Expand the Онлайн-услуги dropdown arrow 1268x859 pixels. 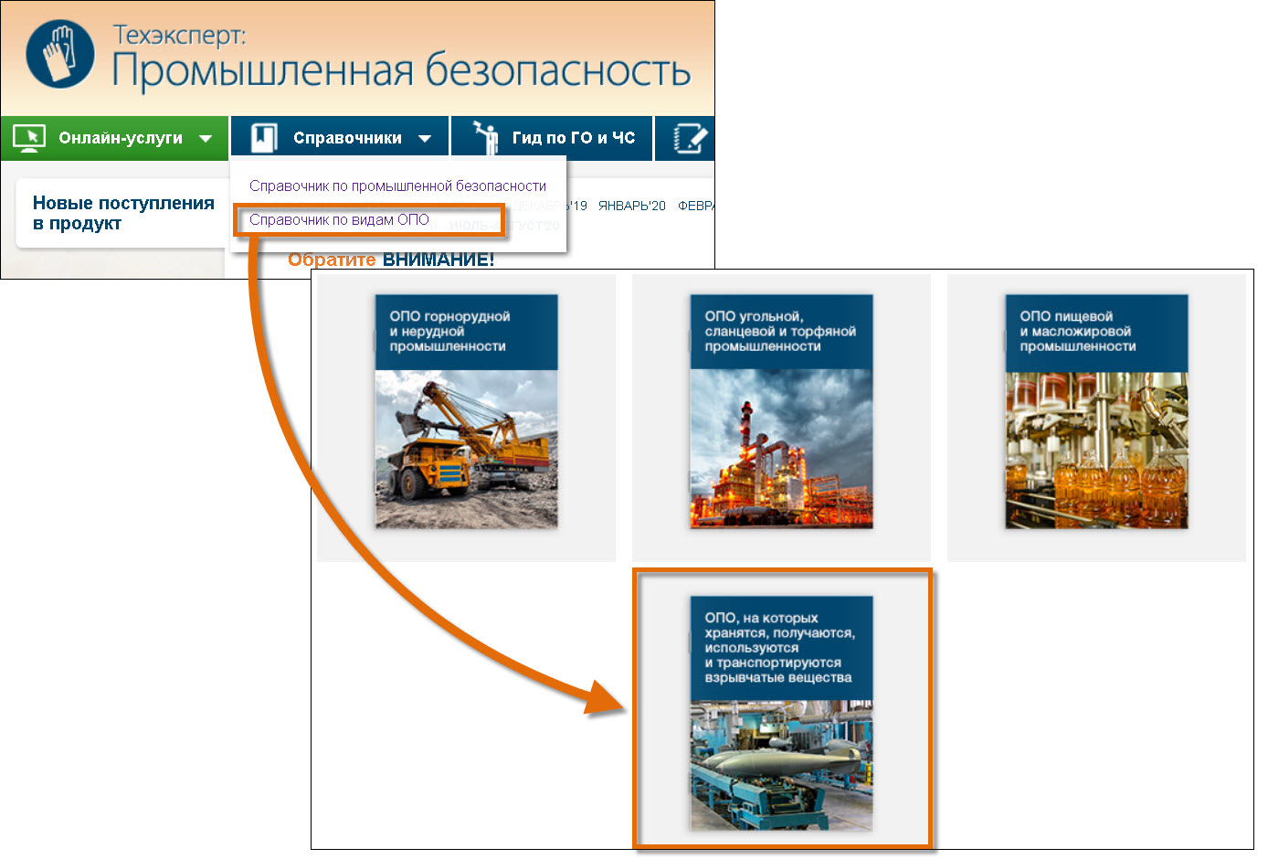click(x=206, y=139)
